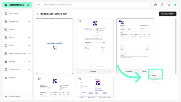Viewport: 181px width, 102px height.
Task: Open Simplifié template three-dot menu
Action: click(x=110, y=72)
